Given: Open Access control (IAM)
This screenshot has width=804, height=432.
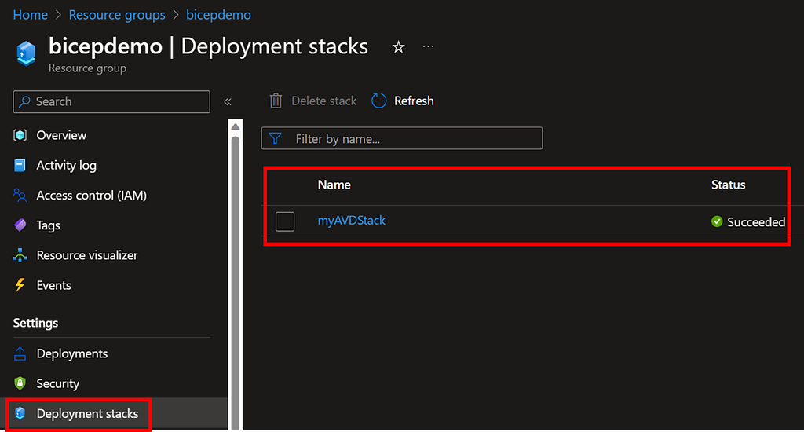Looking at the screenshot, I should pos(91,195).
